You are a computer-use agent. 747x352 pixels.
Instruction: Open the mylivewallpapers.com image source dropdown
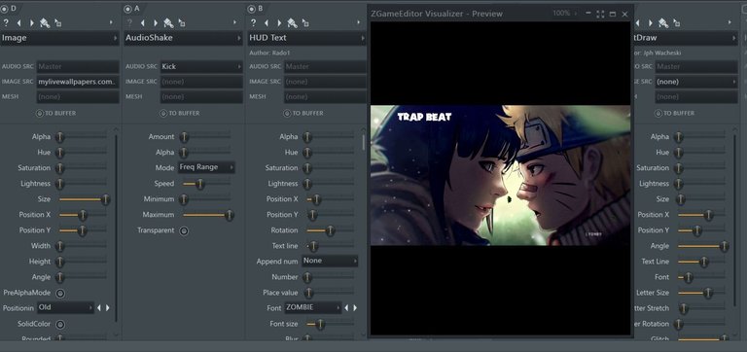point(78,82)
